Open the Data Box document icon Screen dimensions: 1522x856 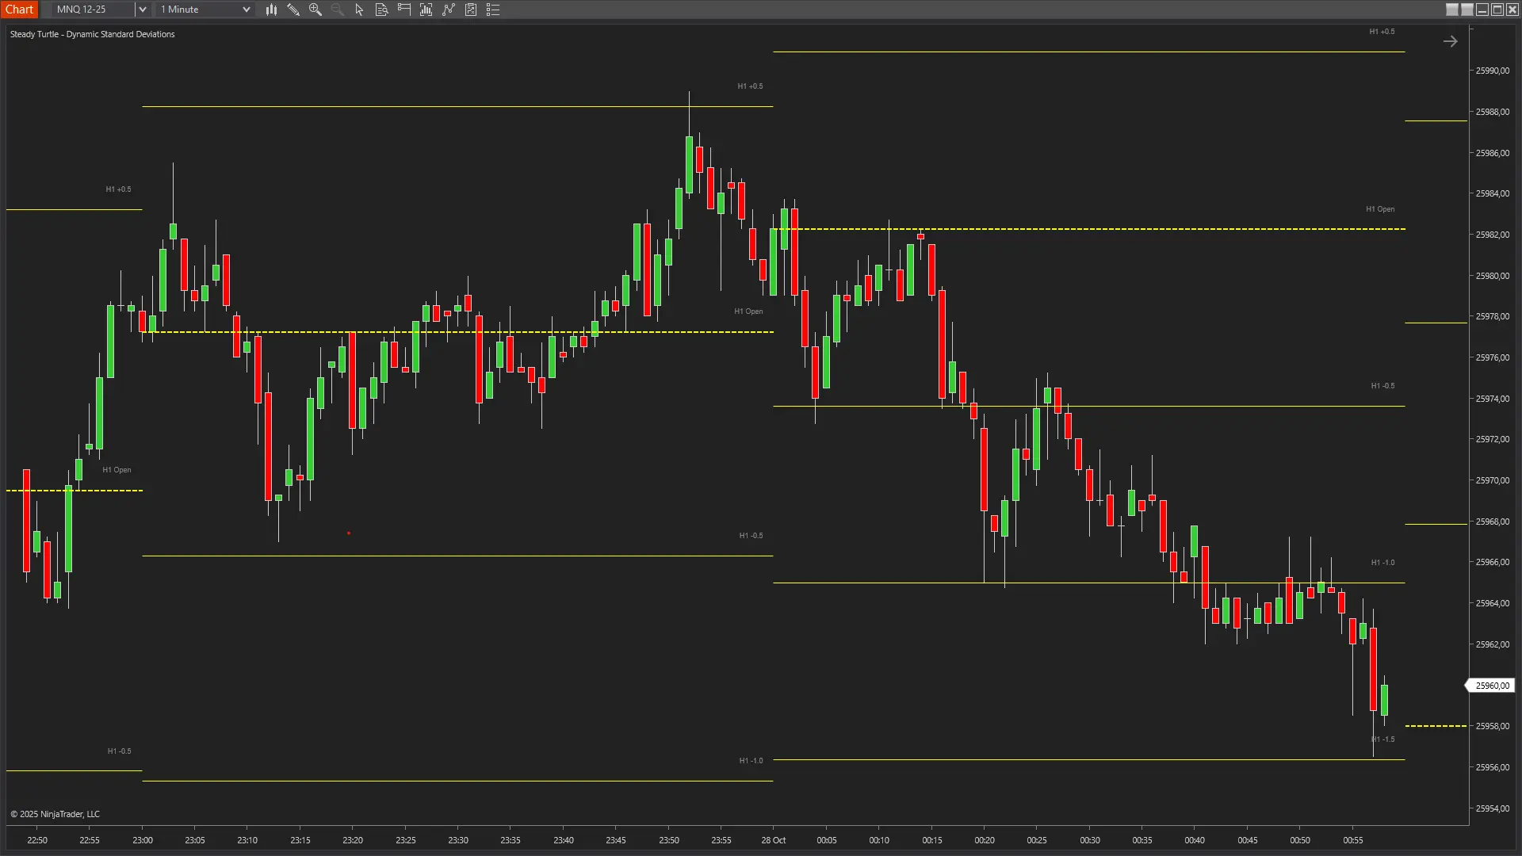tap(380, 10)
